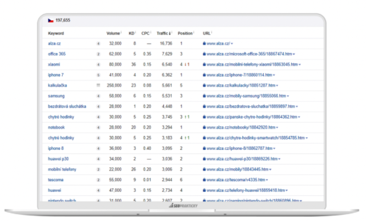This screenshot has height=221, width=366.
Task: Click SERP features badge in alza.cz row
Action: [x=98, y=43]
